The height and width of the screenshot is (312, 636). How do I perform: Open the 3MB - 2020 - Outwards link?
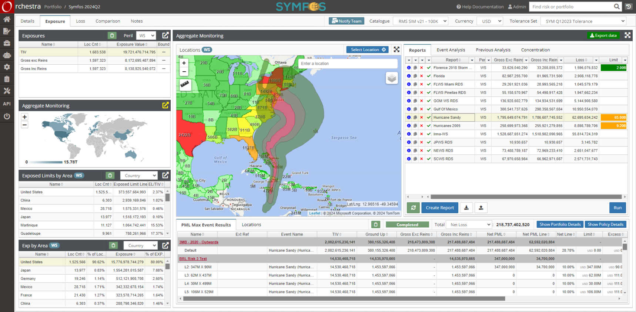pyautogui.click(x=199, y=242)
